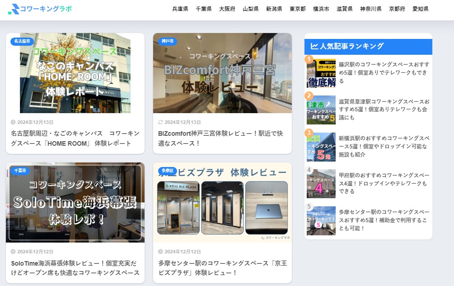Open ranking thumbnail for 草津駅 article

(321, 110)
